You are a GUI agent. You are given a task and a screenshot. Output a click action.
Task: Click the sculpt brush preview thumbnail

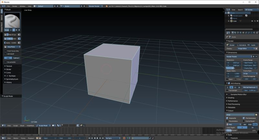point(12,20)
